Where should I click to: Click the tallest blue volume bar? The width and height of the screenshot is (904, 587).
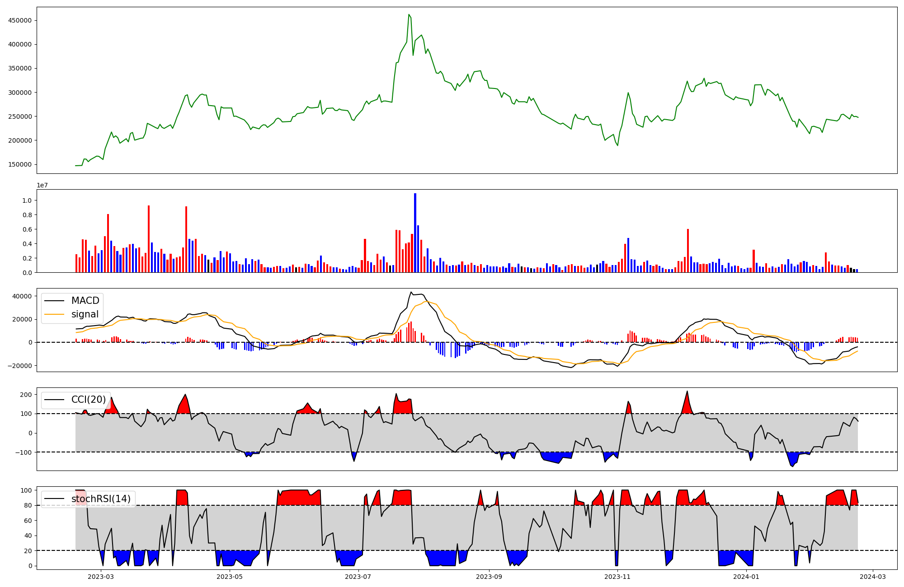[415, 233]
